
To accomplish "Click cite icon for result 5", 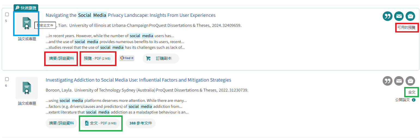I will (x=387, y=16).
